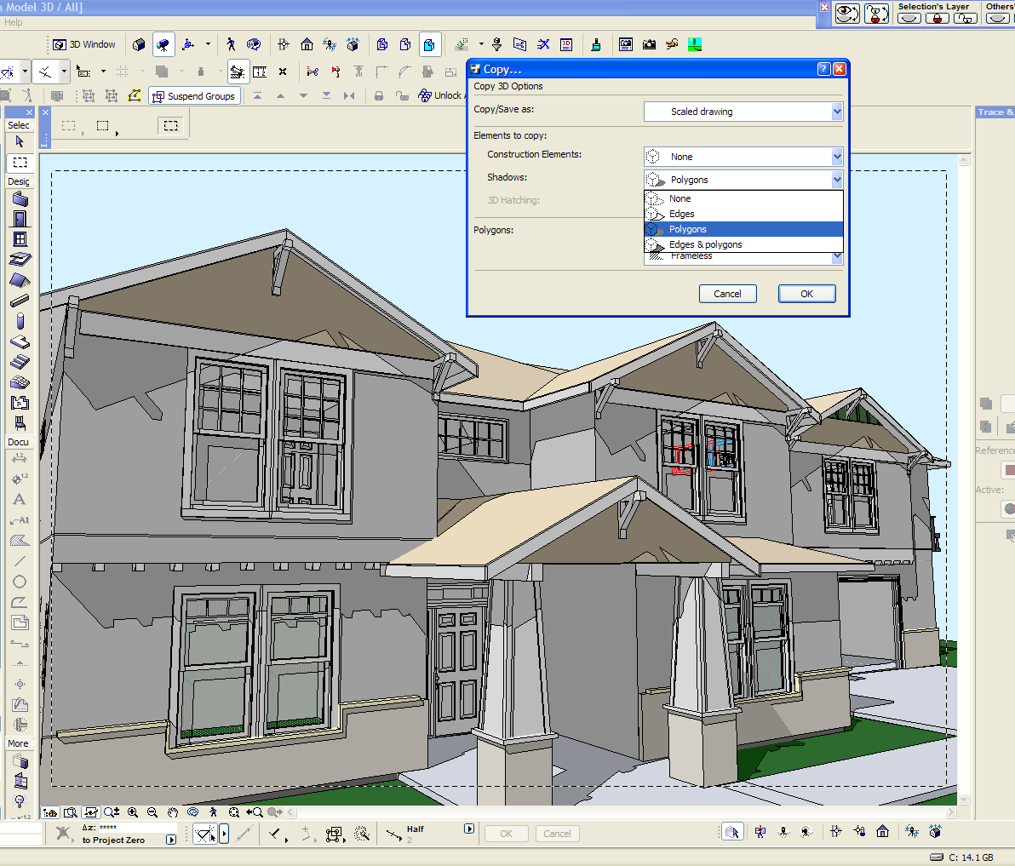Expand the to Project Zero arrow

171,840
